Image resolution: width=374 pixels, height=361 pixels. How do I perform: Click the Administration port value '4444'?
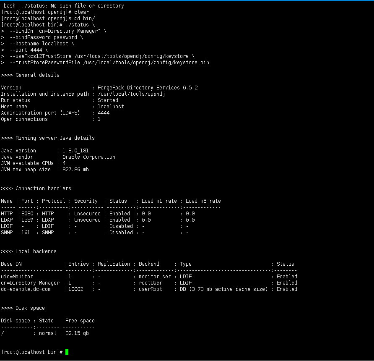(x=104, y=113)
